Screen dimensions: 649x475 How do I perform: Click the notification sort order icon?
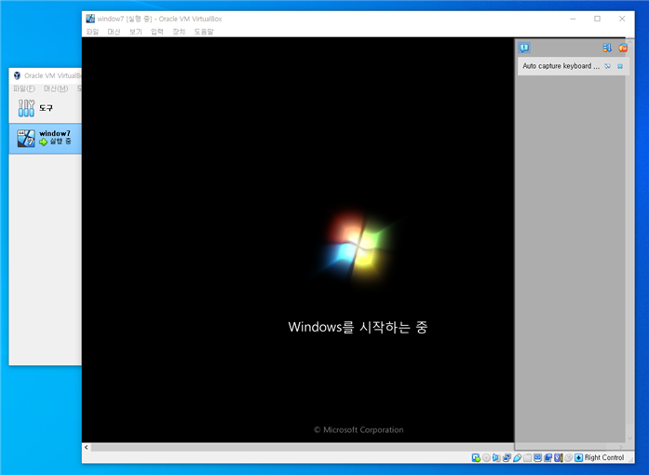pyautogui.click(x=607, y=47)
